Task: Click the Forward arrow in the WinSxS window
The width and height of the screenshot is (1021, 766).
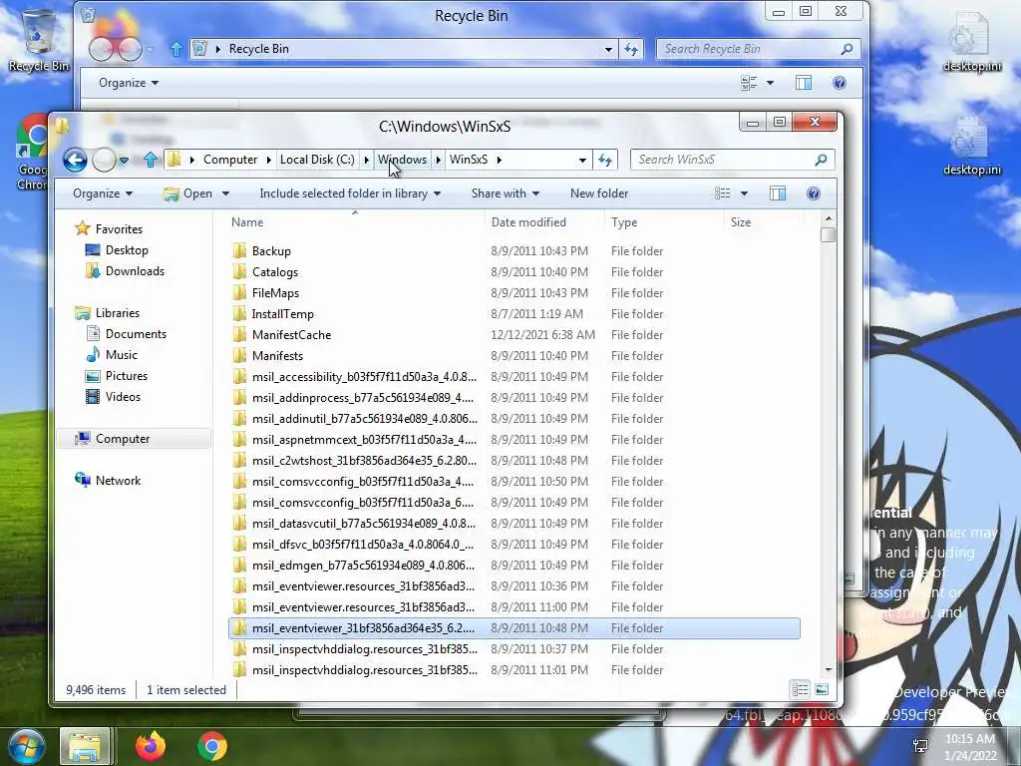Action: click(x=104, y=160)
